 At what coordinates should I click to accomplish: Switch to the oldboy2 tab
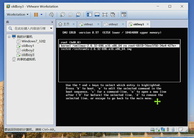click(x=113, y=24)
